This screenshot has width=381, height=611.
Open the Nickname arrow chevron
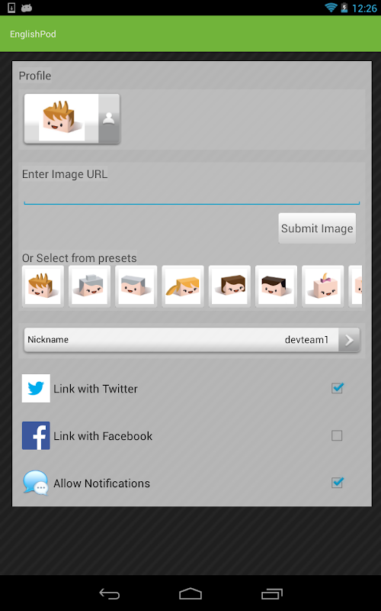click(349, 340)
